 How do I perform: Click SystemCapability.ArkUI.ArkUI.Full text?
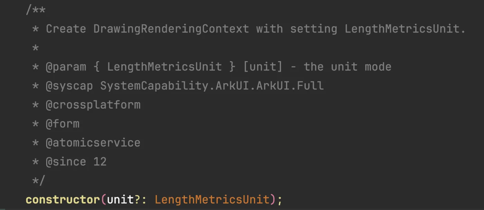(x=212, y=86)
